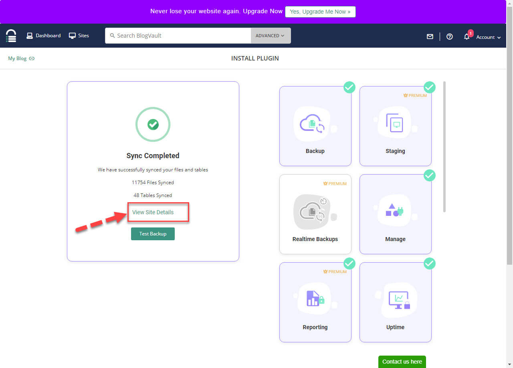Toggle the Reporting card checkmark
This screenshot has width=513, height=368.
pyautogui.click(x=349, y=263)
